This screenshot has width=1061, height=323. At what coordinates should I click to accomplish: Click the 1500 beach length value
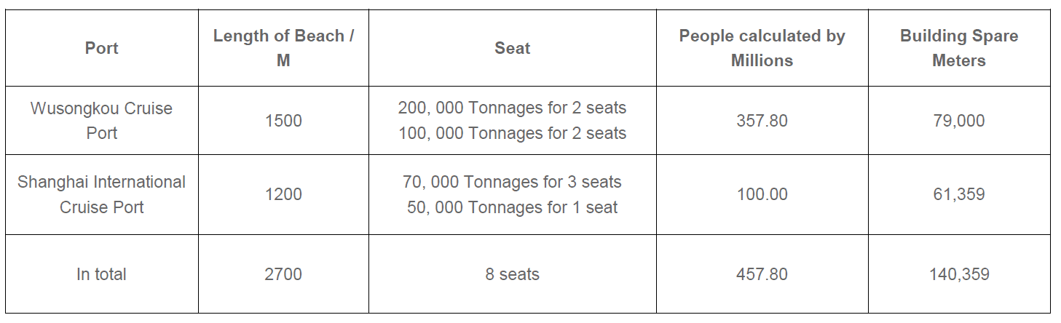coord(283,121)
